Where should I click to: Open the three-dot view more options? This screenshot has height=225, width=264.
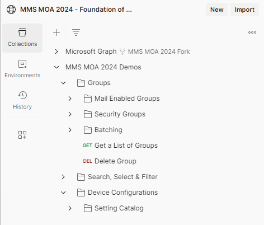pyautogui.click(x=252, y=32)
